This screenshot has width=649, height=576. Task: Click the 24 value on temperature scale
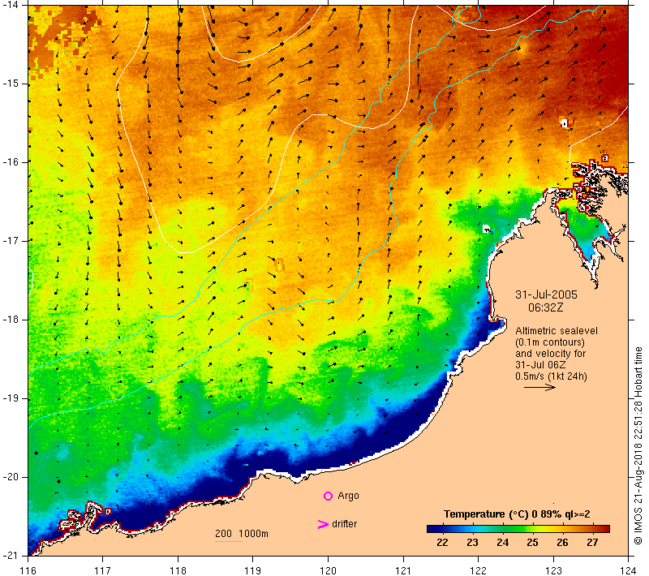click(502, 543)
